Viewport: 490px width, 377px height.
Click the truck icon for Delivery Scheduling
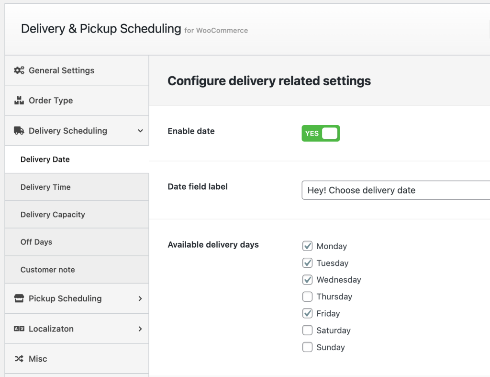[x=19, y=130]
